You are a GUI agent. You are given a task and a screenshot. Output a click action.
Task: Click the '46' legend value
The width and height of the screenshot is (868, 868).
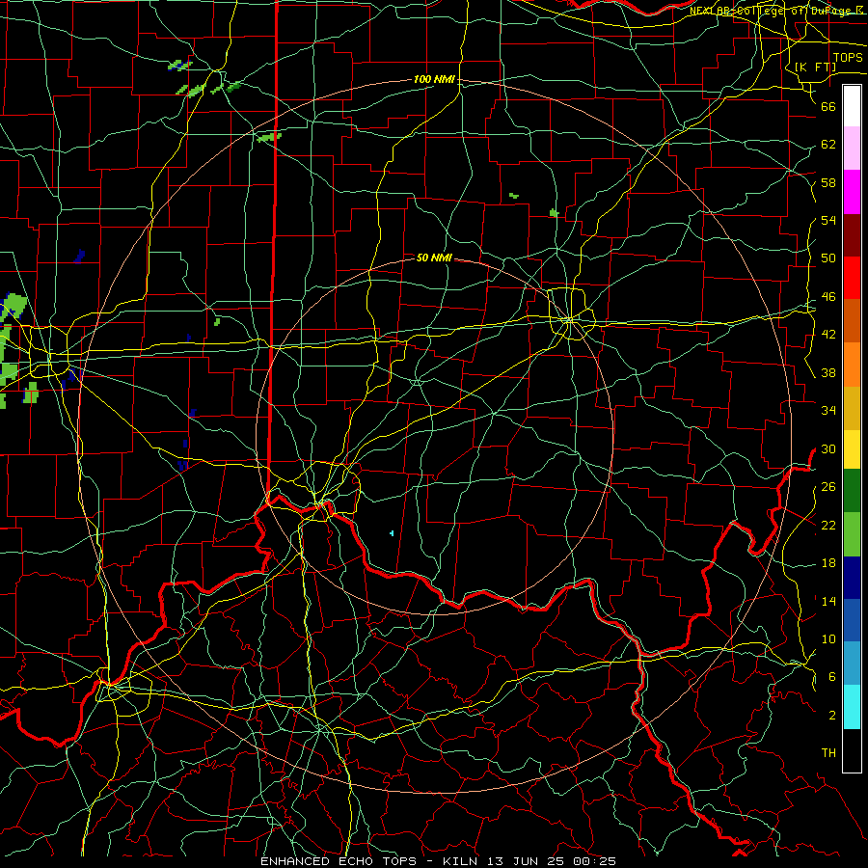click(x=828, y=297)
